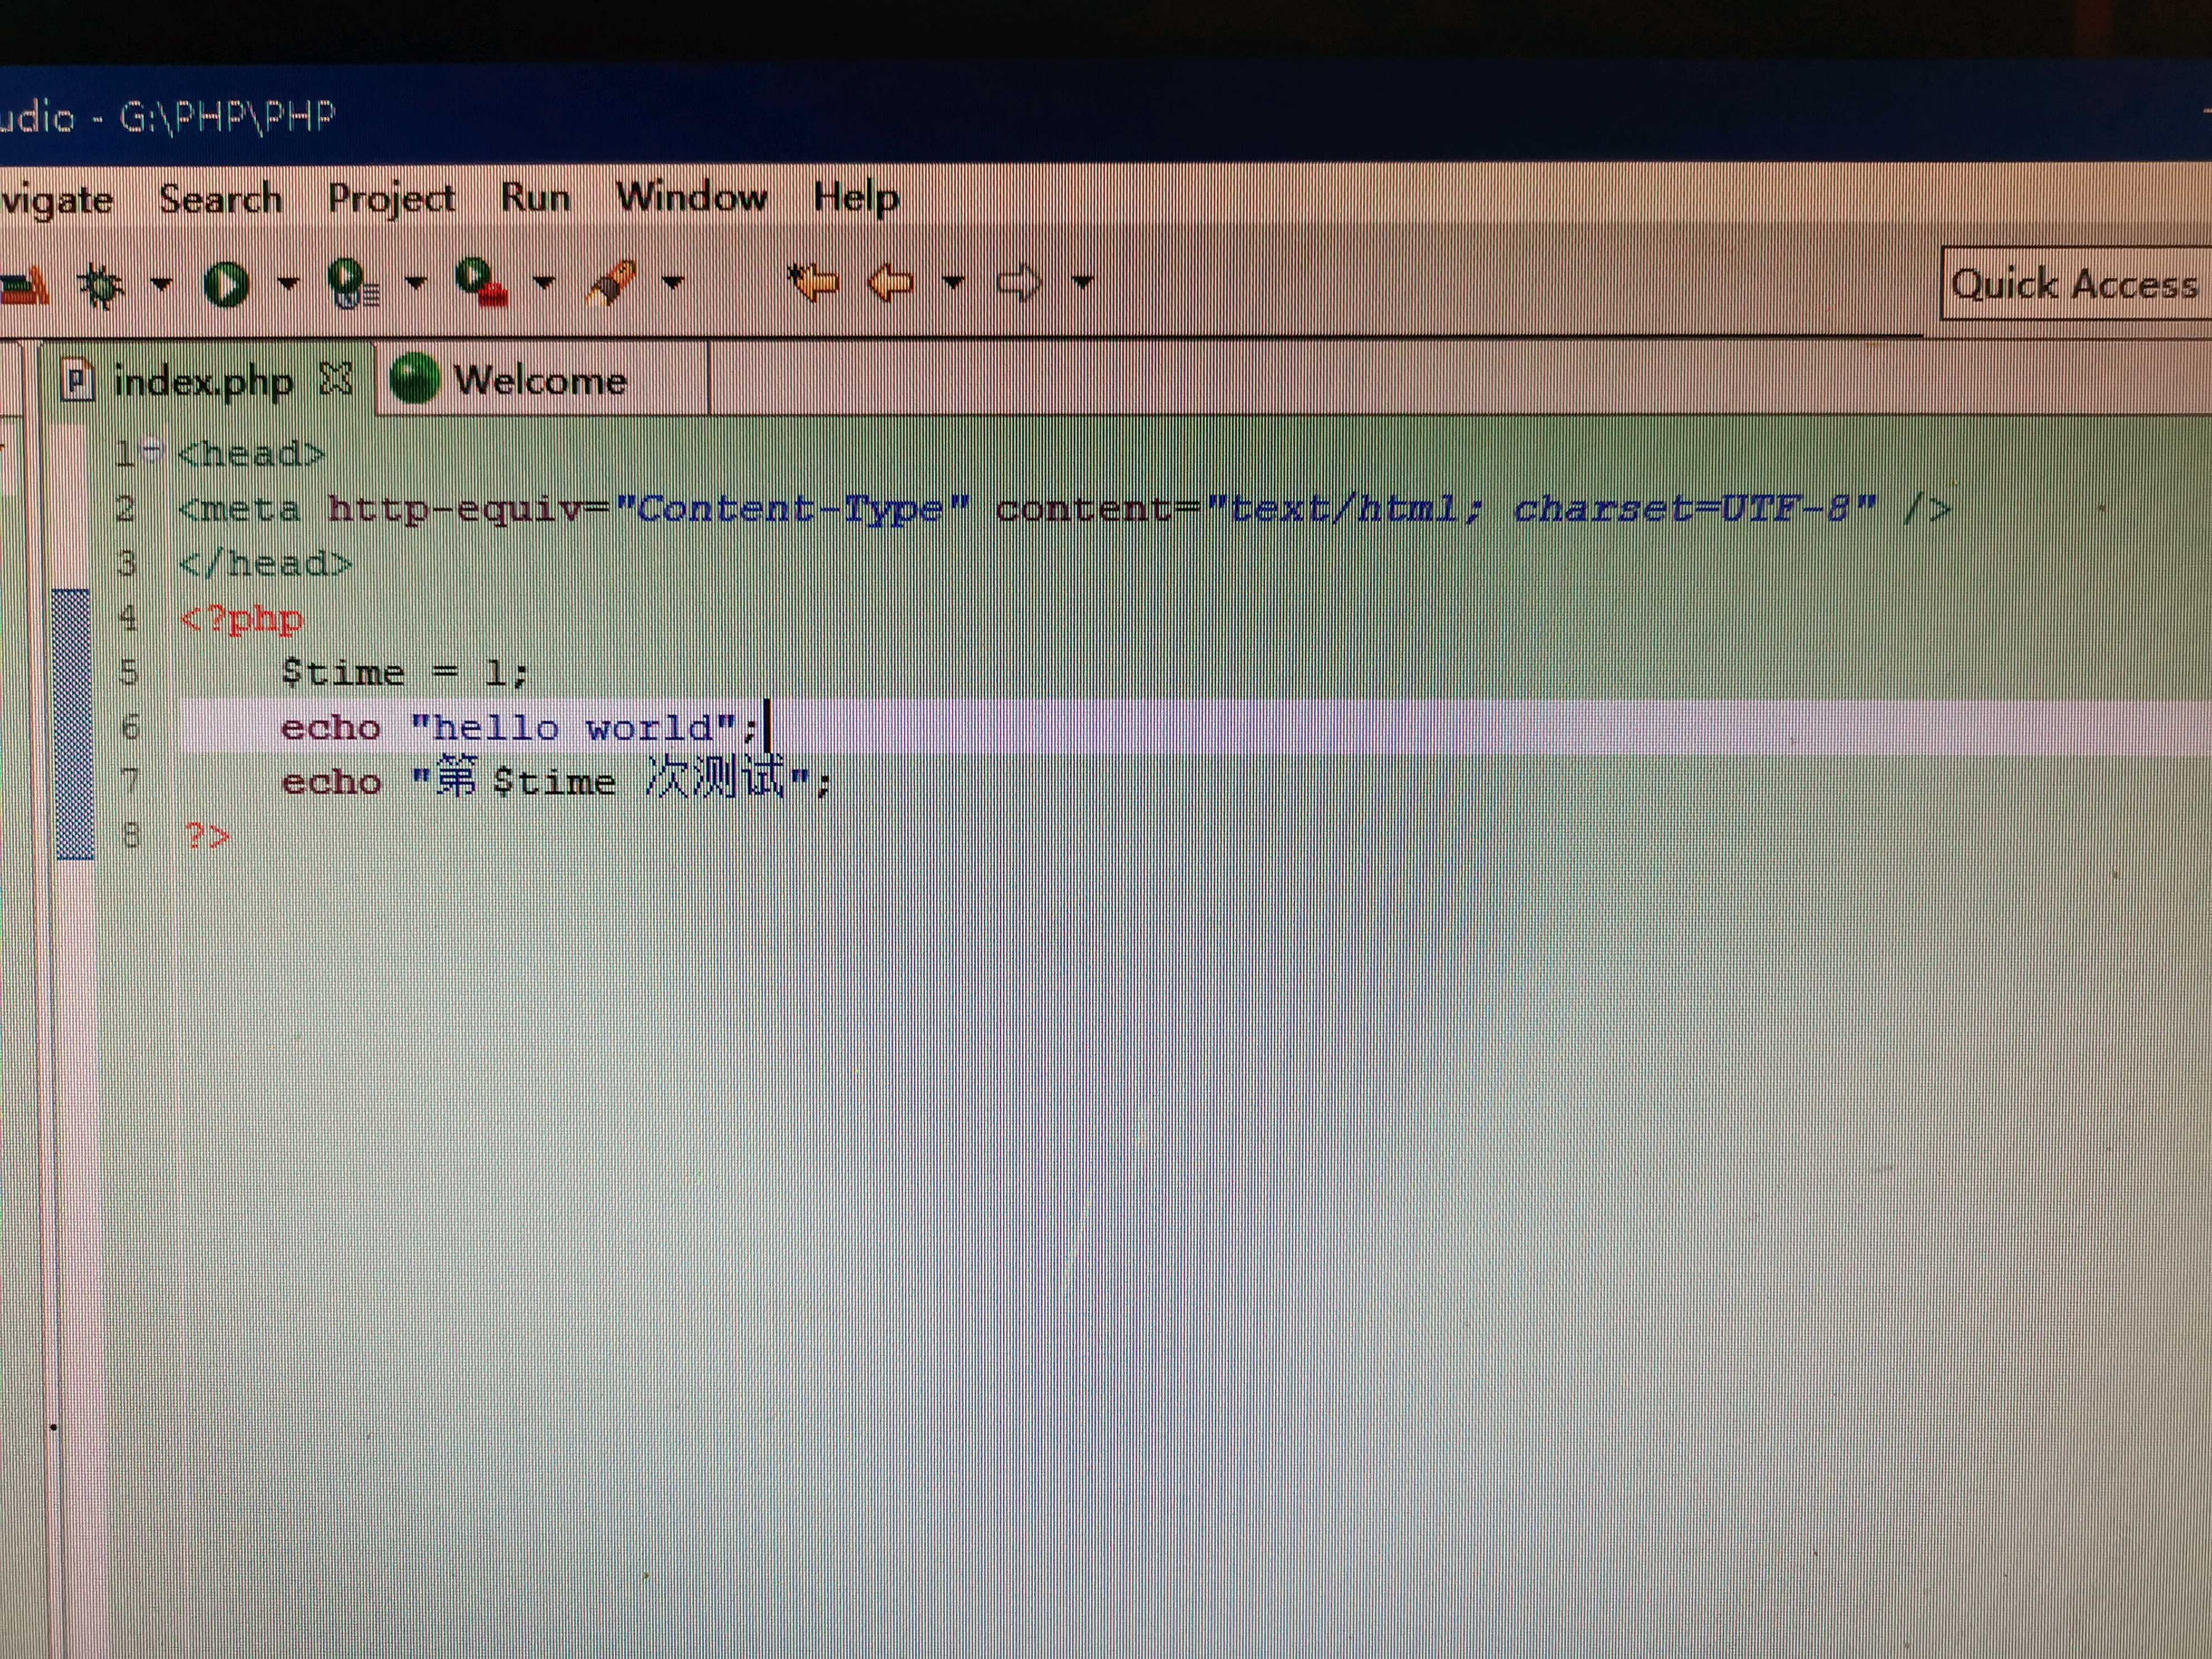Click the pencil-shaped toolbar icon
Image resolution: width=2212 pixels, height=1659 pixels.
click(612, 283)
